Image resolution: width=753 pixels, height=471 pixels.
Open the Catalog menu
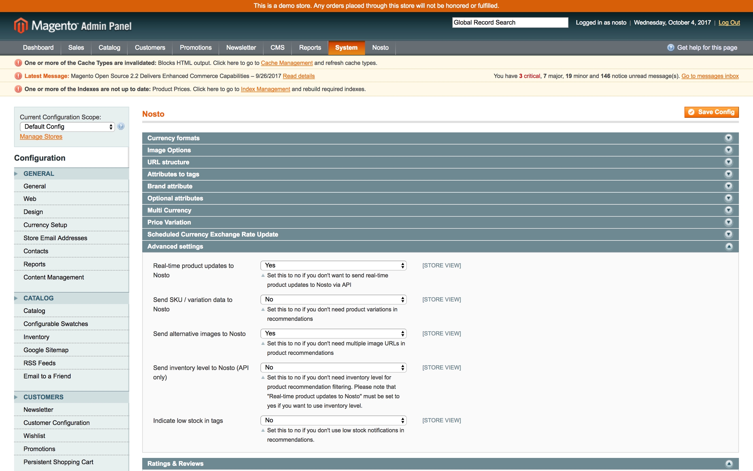pyautogui.click(x=109, y=48)
